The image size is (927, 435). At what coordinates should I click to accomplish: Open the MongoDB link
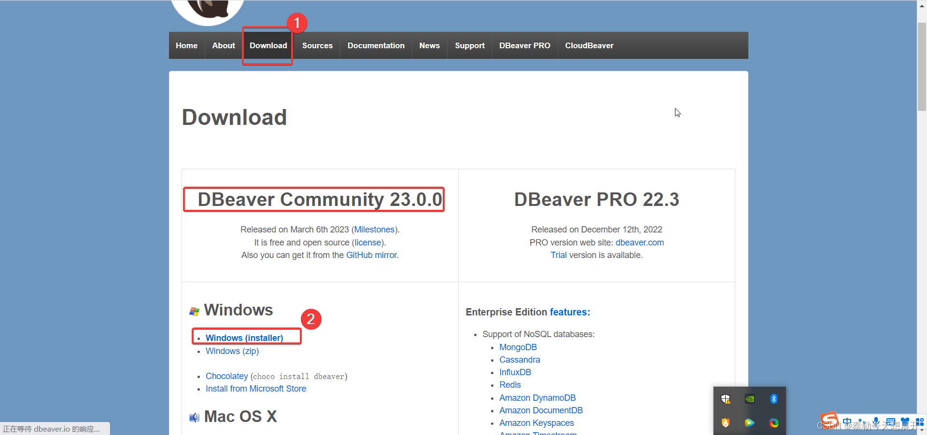pyautogui.click(x=518, y=347)
